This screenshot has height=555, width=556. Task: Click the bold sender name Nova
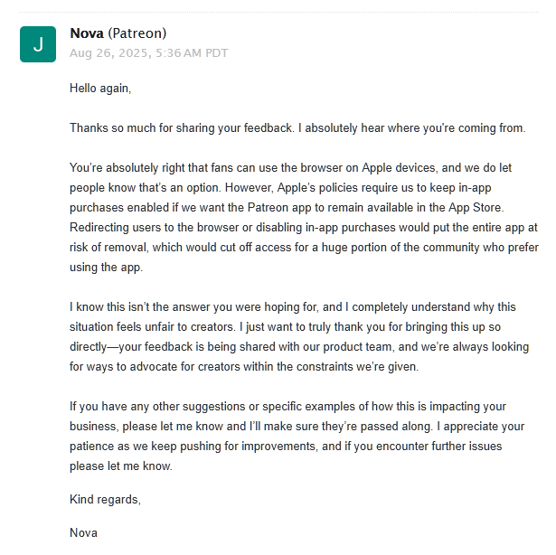point(87,34)
